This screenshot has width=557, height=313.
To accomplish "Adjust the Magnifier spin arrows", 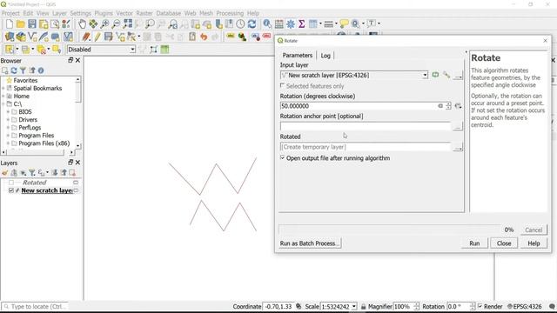I will [416, 306].
